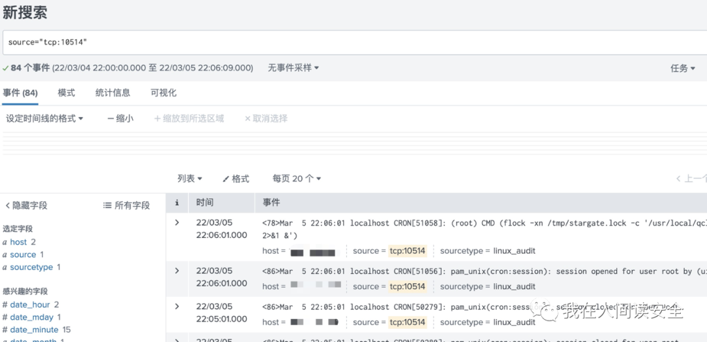Expand the CRON[50279] event row
This screenshot has height=342, width=707.
[177, 307]
